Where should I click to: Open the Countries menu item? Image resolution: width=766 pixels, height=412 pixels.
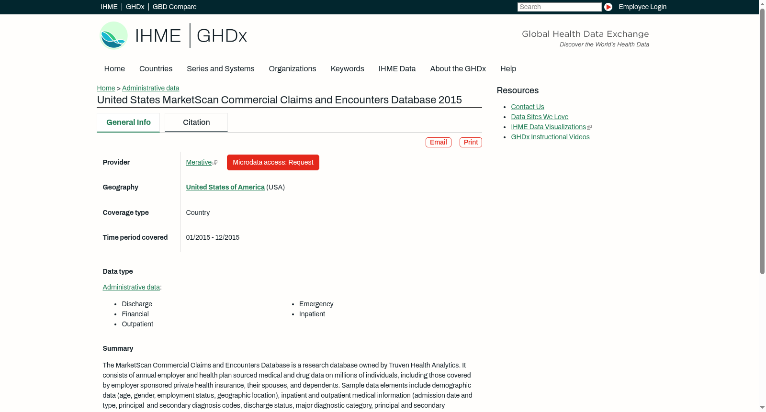click(156, 69)
